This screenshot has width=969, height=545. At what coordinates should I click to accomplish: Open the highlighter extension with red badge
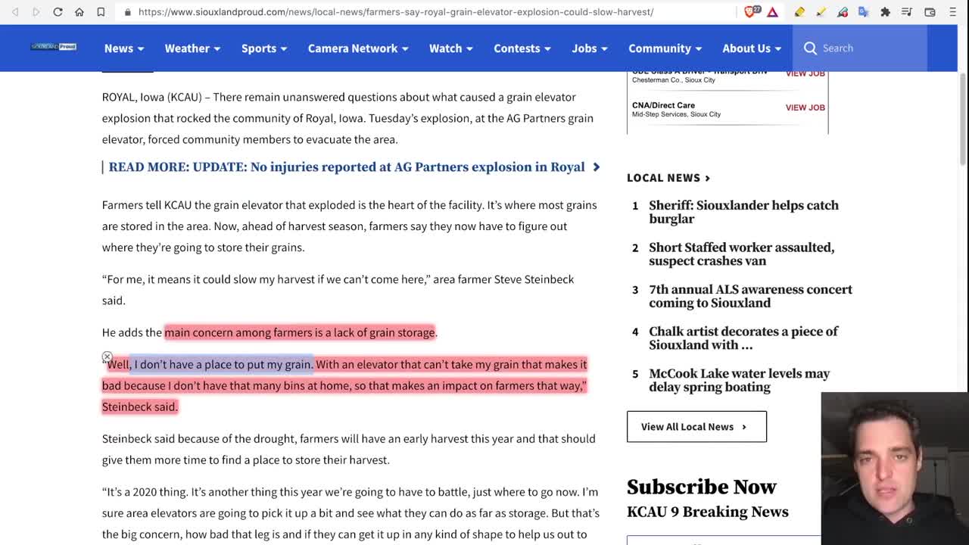click(x=843, y=12)
